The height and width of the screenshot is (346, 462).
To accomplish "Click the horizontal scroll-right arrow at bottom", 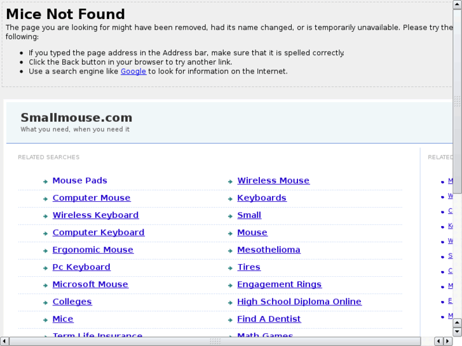I will [x=447, y=341].
